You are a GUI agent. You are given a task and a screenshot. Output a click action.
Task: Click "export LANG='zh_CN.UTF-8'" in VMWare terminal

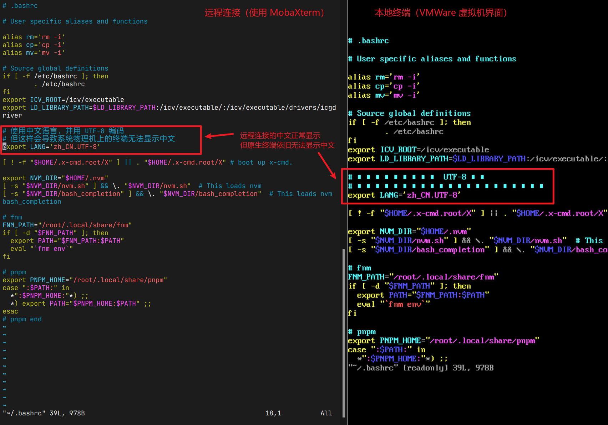click(x=404, y=195)
